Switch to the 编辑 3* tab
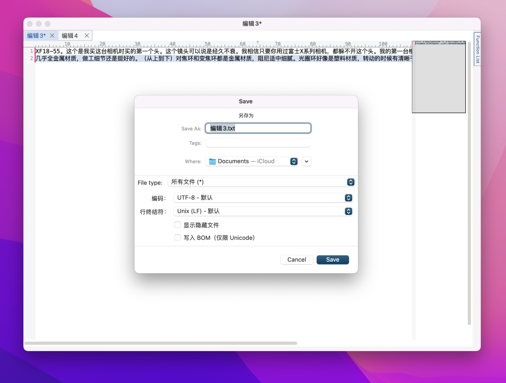 pyautogui.click(x=36, y=36)
